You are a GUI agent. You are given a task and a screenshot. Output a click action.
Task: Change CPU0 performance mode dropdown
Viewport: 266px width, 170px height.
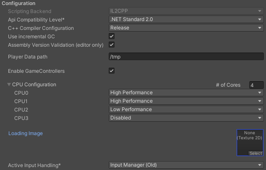coord(186,93)
